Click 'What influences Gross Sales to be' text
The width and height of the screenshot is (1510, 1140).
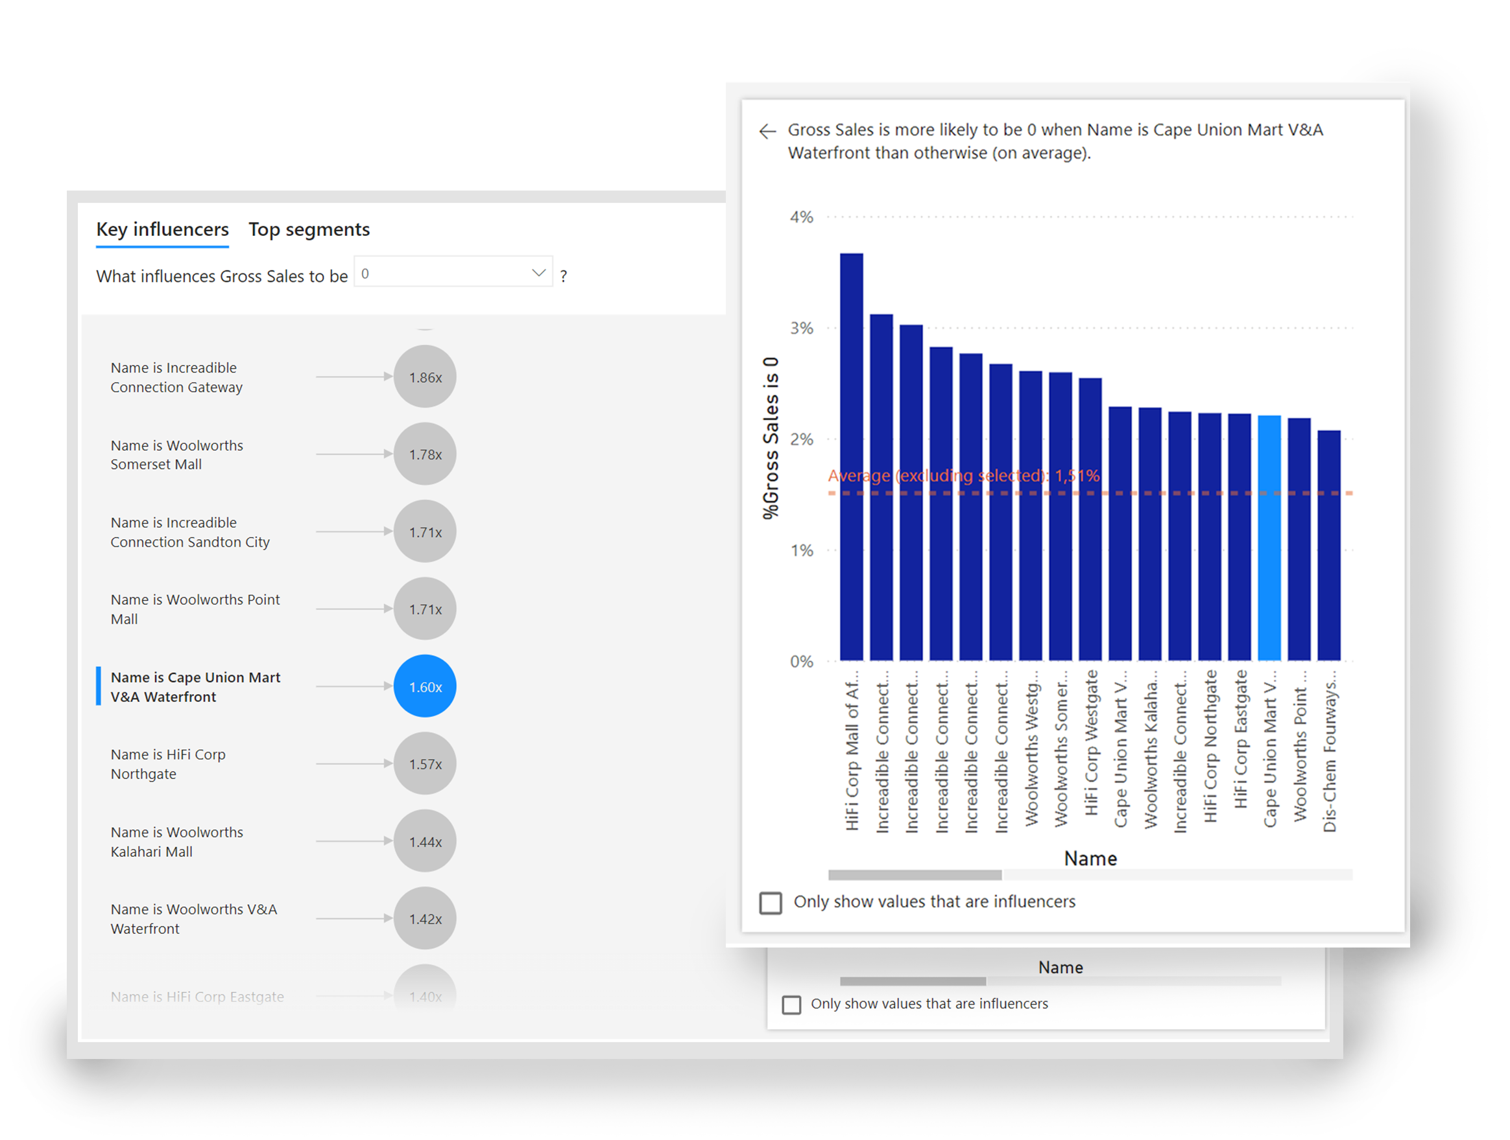[222, 276]
